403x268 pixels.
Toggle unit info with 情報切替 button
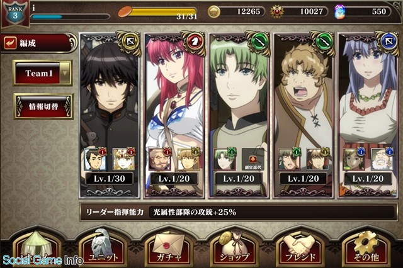43,106
